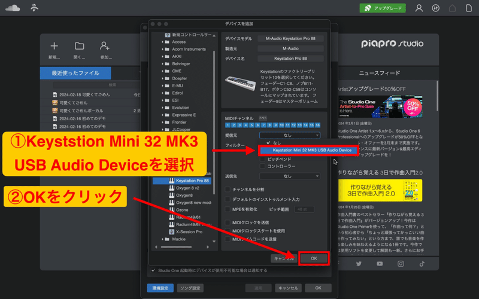
Task: Open the YouTube icon link
Action: coord(380,264)
